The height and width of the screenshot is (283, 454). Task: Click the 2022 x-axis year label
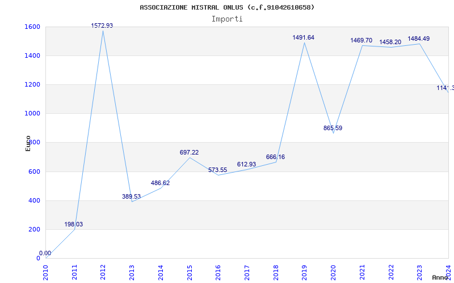tap(390, 273)
